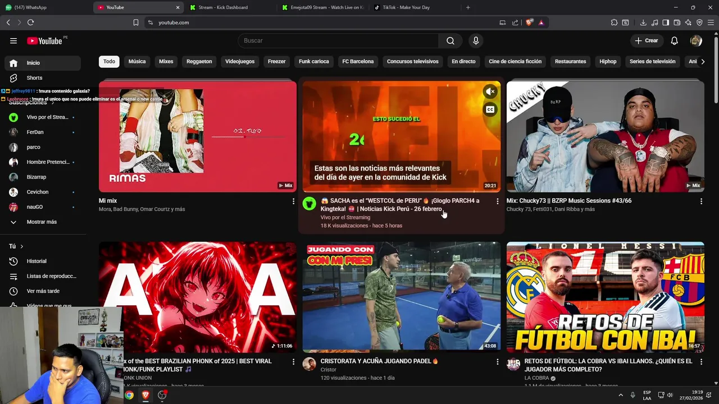Viewport: 719px width, 404px height.
Task: Open the Vivo por el Streaming channel avatar
Action: pos(310,204)
